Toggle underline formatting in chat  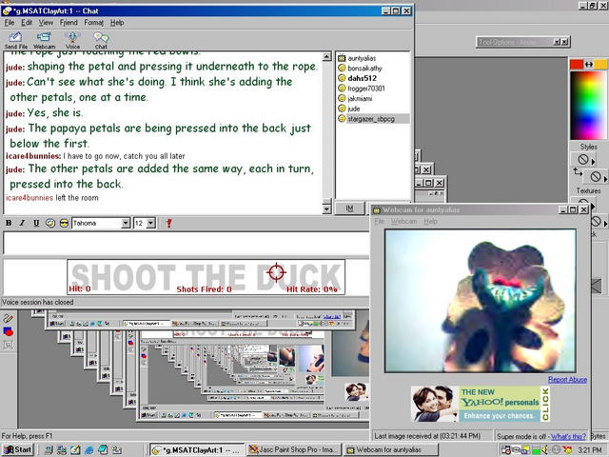coord(36,223)
